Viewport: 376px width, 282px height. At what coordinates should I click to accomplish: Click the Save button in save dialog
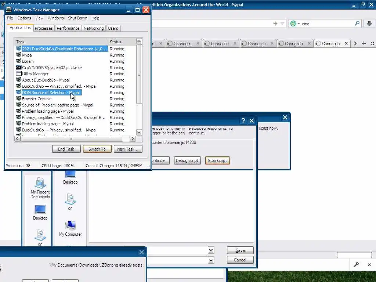click(x=240, y=250)
